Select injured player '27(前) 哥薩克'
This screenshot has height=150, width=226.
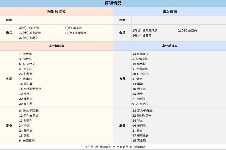point(29,38)
